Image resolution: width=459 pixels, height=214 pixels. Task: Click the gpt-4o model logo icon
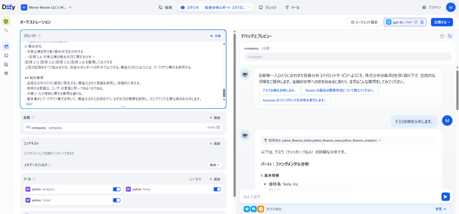click(x=389, y=22)
